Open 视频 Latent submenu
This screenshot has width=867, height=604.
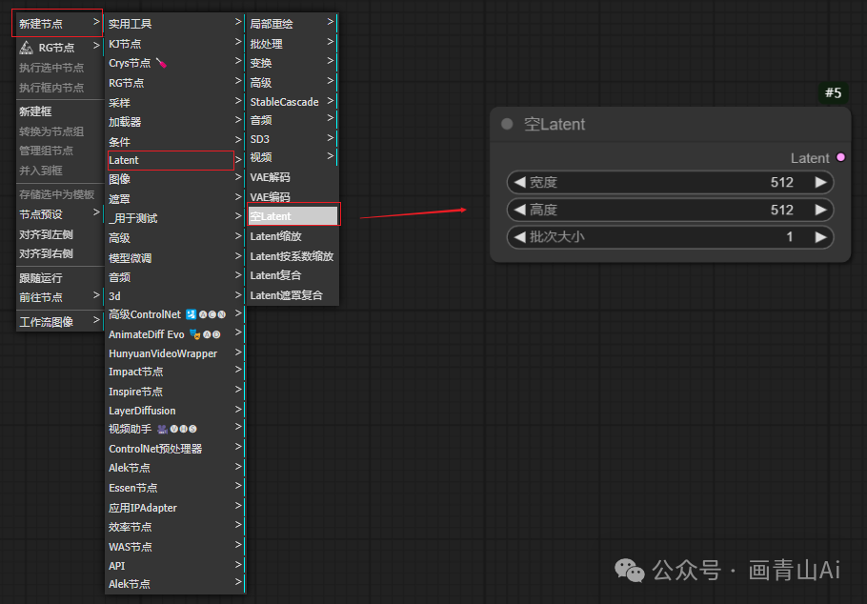tap(292, 157)
